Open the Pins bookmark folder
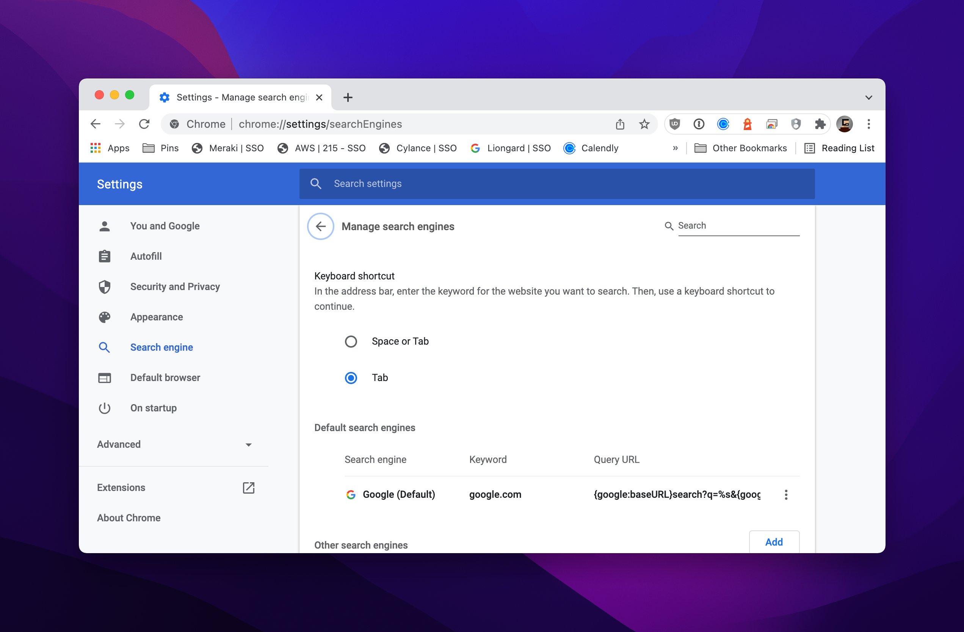Image resolution: width=964 pixels, height=632 pixels. click(x=161, y=148)
